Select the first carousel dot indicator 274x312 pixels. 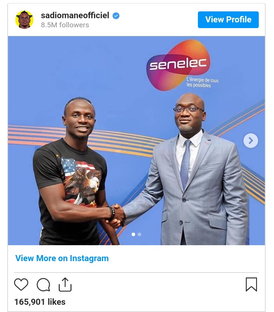point(133,235)
